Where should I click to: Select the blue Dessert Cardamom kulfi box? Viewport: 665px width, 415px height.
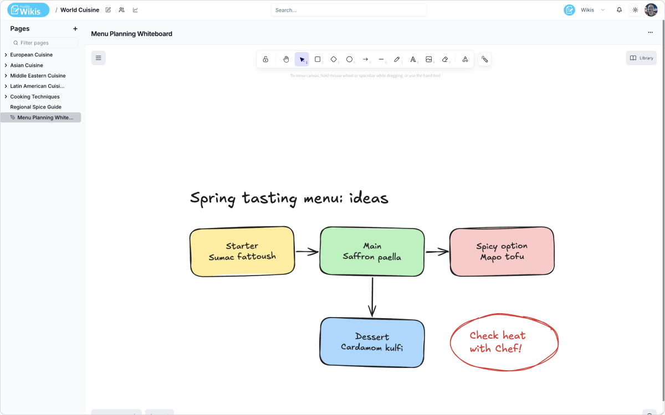(372, 342)
